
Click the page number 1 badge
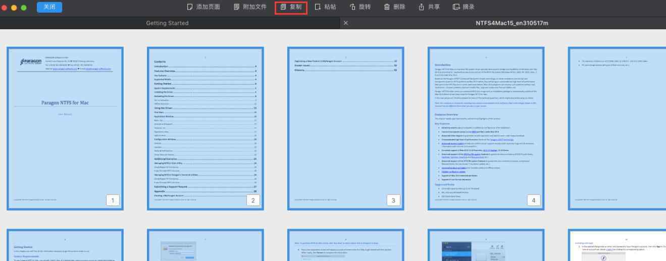pos(113,200)
